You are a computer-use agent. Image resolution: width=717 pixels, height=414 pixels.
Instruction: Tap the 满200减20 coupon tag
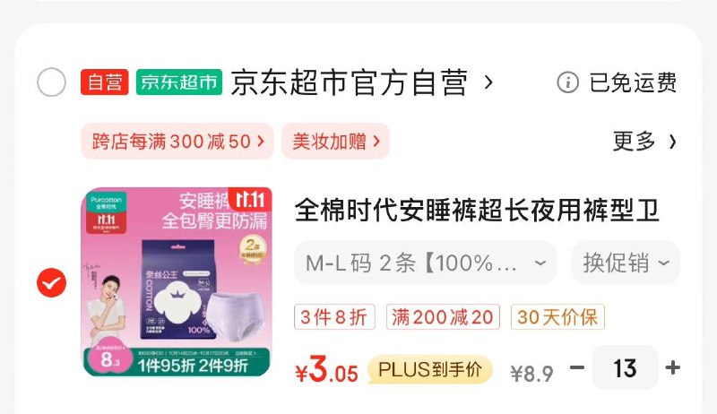pyautogui.click(x=443, y=316)
